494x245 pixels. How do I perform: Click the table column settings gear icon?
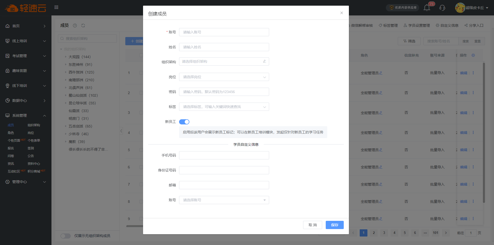473,55
